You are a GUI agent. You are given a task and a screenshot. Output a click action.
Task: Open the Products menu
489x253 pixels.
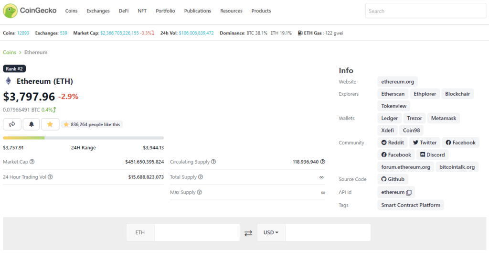(x=261, y=11)
